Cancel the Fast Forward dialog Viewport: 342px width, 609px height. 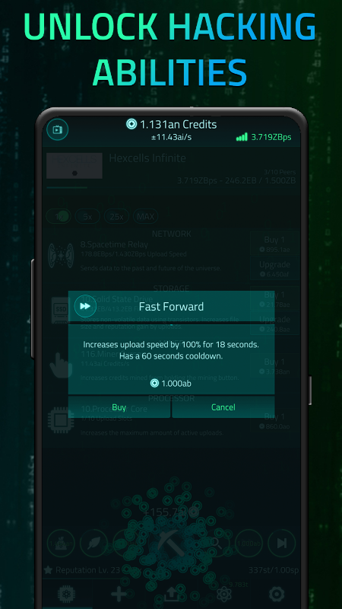pos(223,407)
